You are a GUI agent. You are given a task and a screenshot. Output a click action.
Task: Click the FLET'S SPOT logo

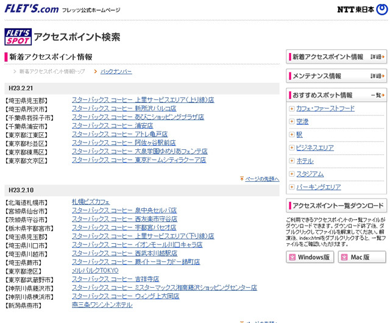coord(18,37)
